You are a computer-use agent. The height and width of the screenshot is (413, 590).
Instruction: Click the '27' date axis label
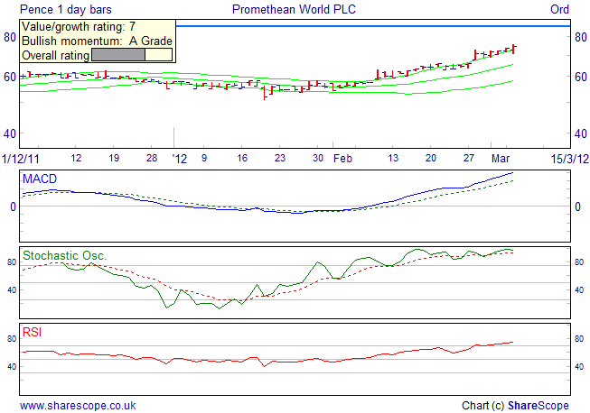tap(468, 158)
